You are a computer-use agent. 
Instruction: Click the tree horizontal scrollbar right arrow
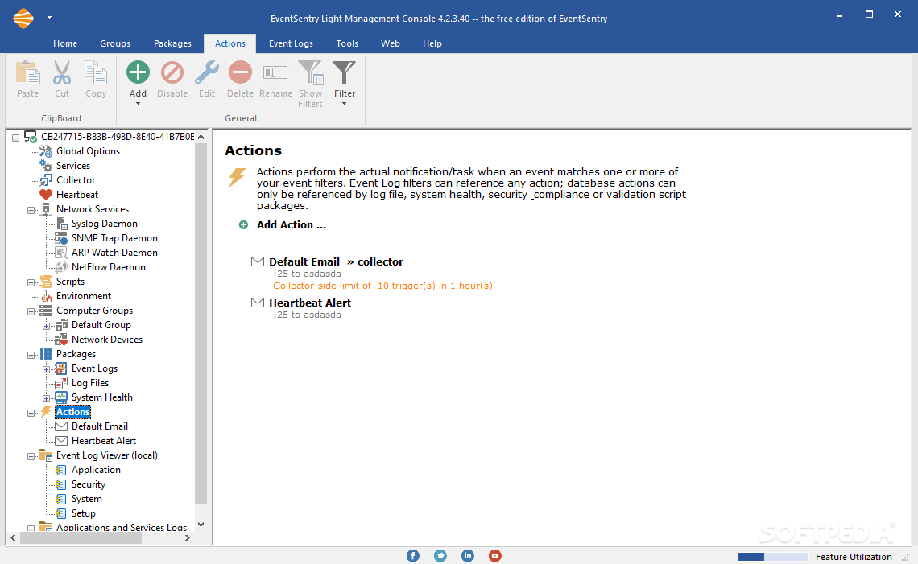point(188,537)
